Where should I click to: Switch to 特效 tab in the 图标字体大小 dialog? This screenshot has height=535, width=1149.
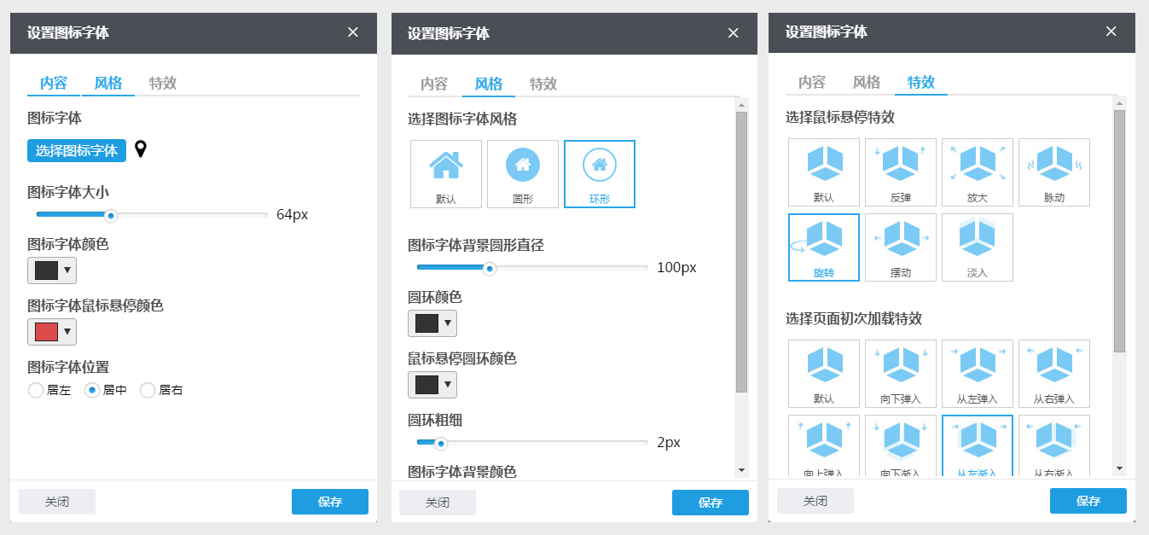coord(162,83)
